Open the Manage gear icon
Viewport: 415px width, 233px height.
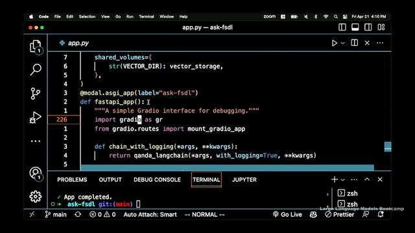point(36,197)
